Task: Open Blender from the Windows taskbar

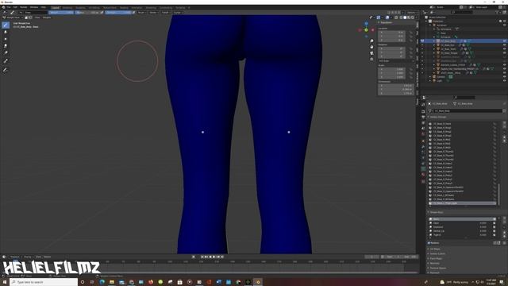Action: [258, 282]
